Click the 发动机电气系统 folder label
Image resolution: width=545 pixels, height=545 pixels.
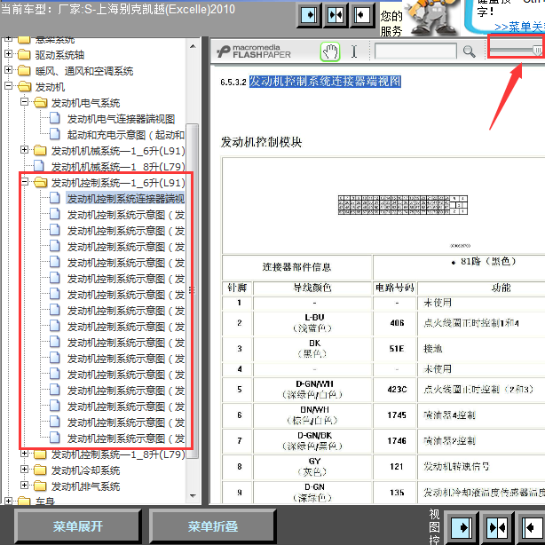pyautogui.click(x=85, y=103)
